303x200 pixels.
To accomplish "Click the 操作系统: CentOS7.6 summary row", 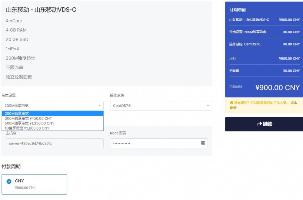I will tap(263, 44).
